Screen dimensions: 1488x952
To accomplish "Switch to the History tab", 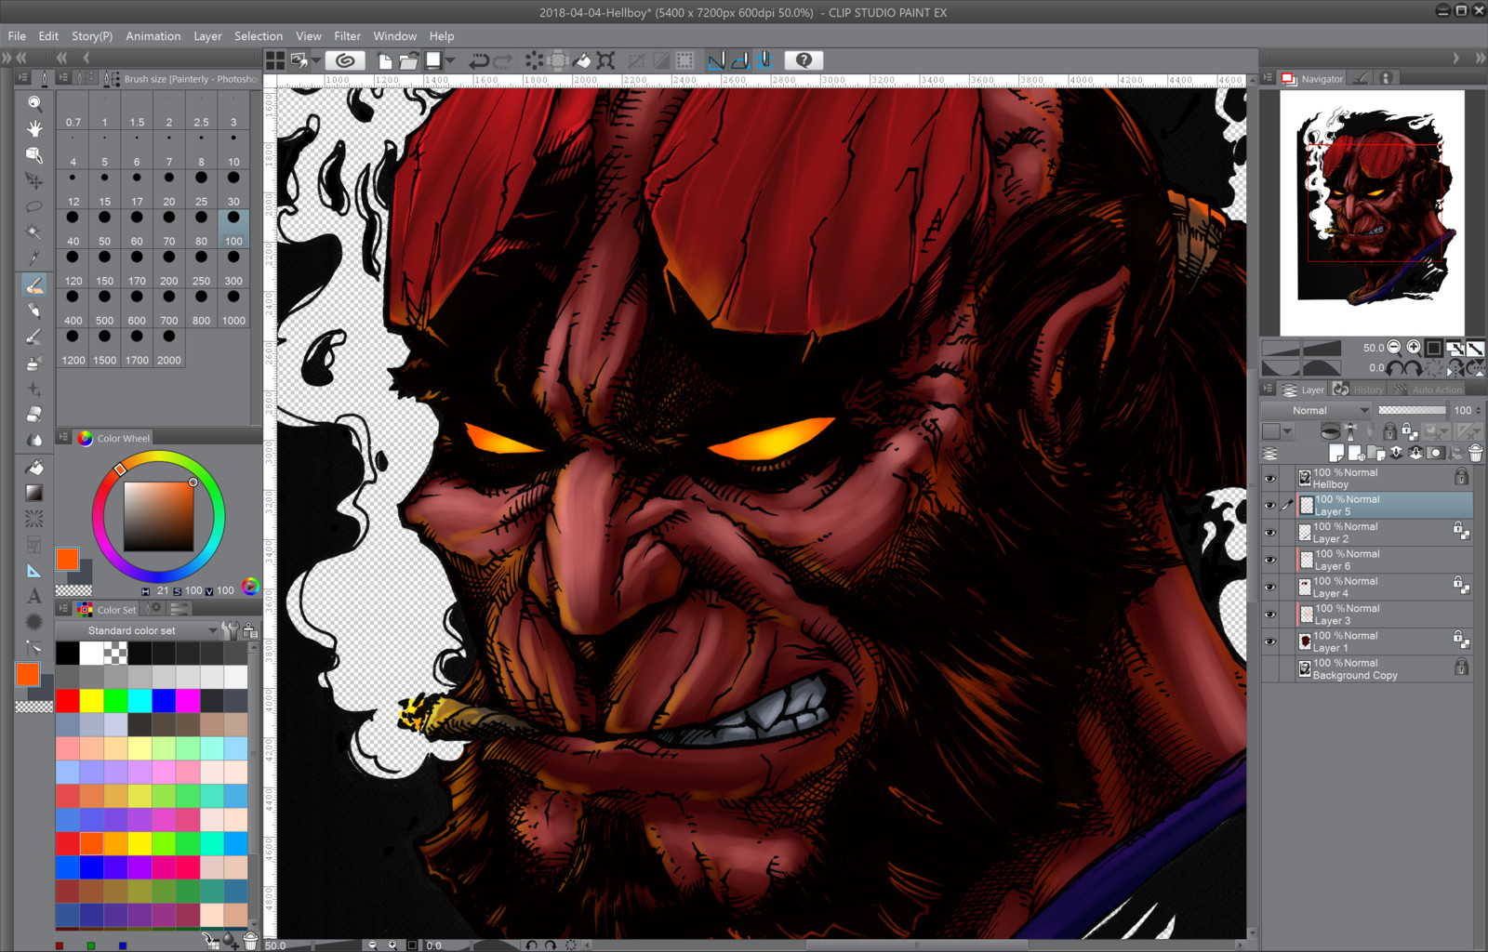I will point(1359,390).
